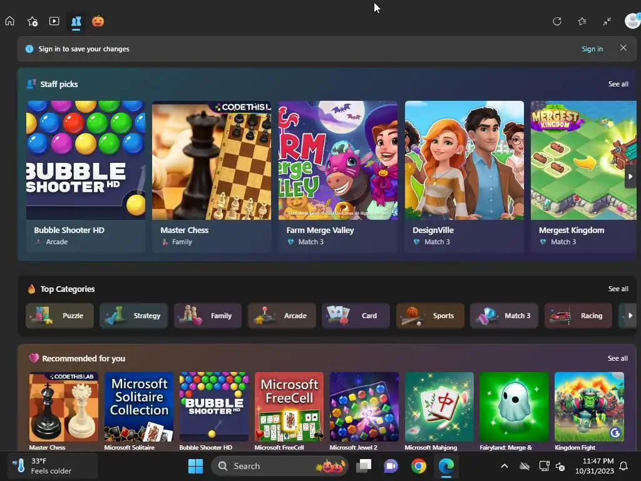Click See all for Top Categories

click(618, 289)
